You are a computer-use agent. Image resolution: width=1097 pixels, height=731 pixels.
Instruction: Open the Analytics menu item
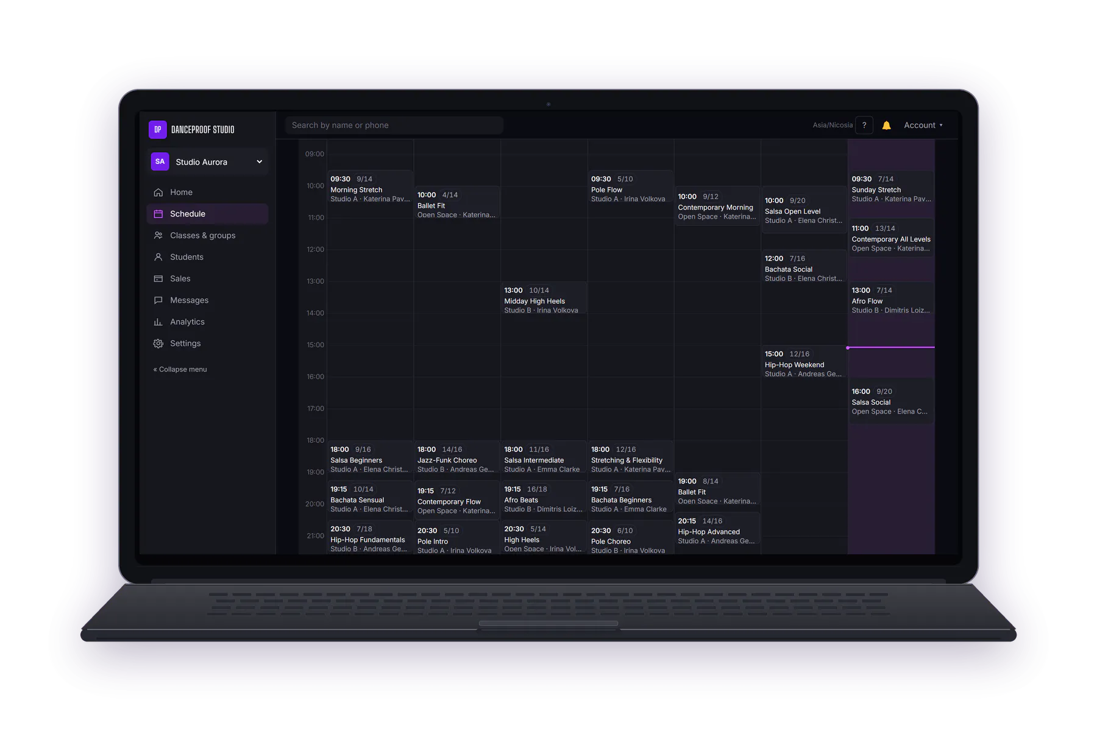pos(207,322)
